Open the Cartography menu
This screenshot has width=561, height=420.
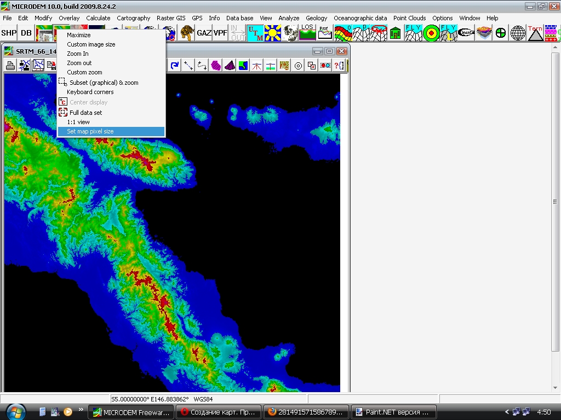(133, 18)
